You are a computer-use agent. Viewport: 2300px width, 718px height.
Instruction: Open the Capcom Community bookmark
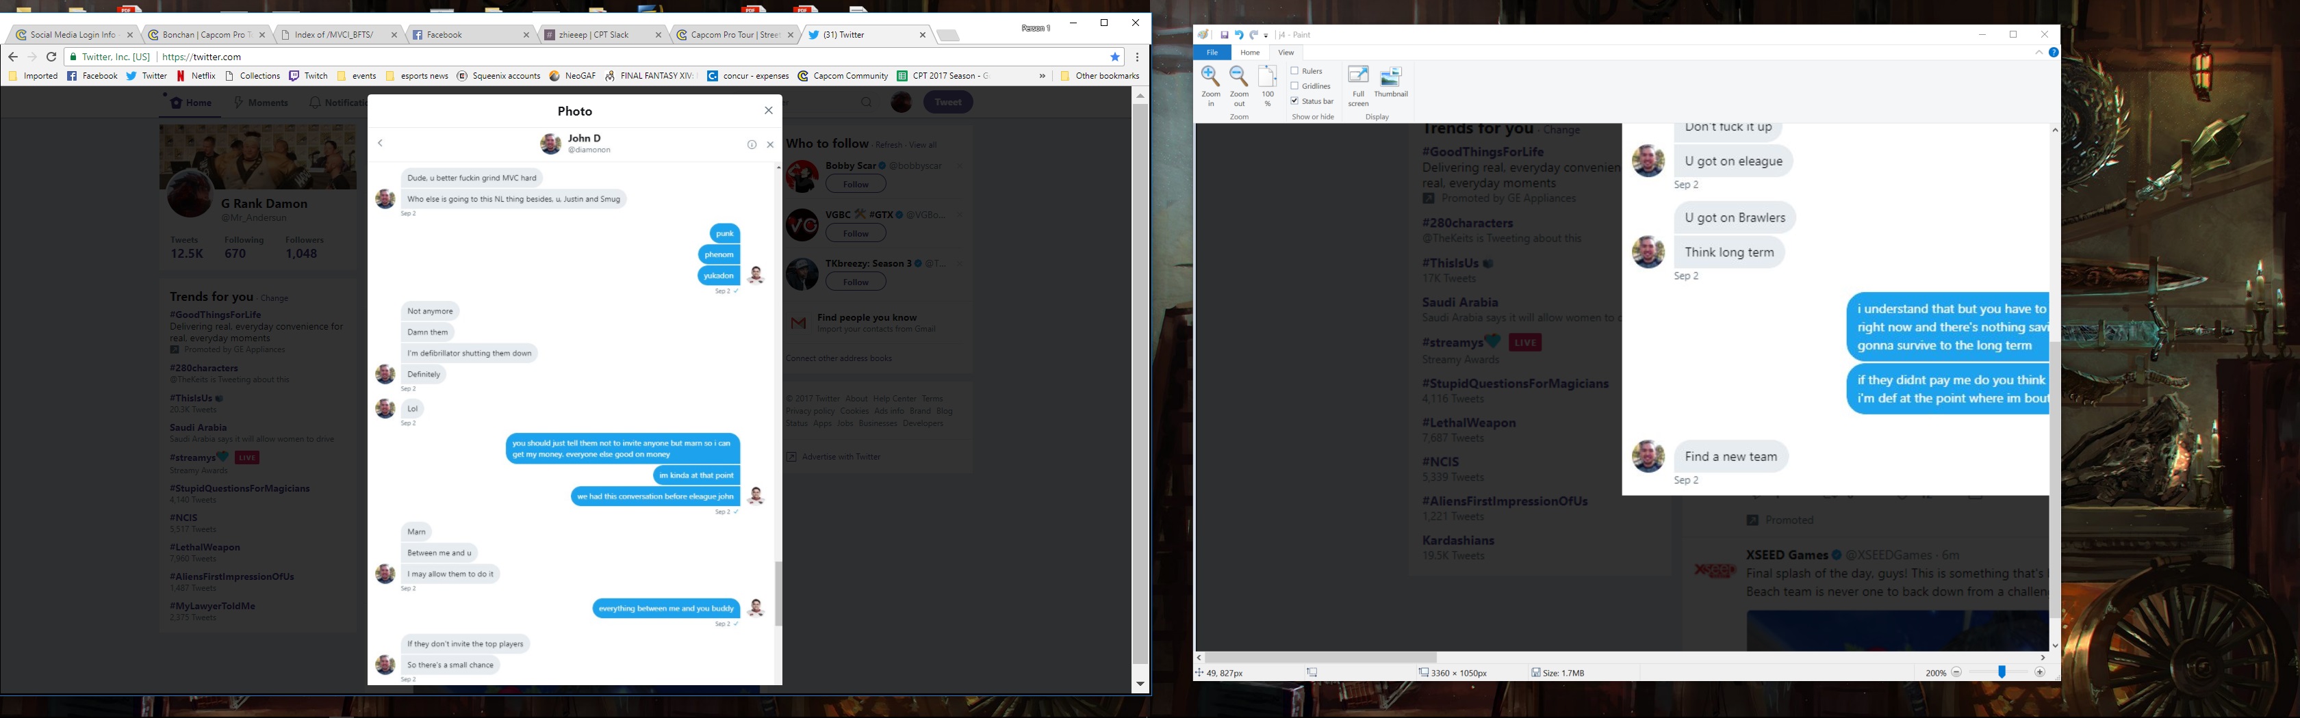(x=843, y=76)
